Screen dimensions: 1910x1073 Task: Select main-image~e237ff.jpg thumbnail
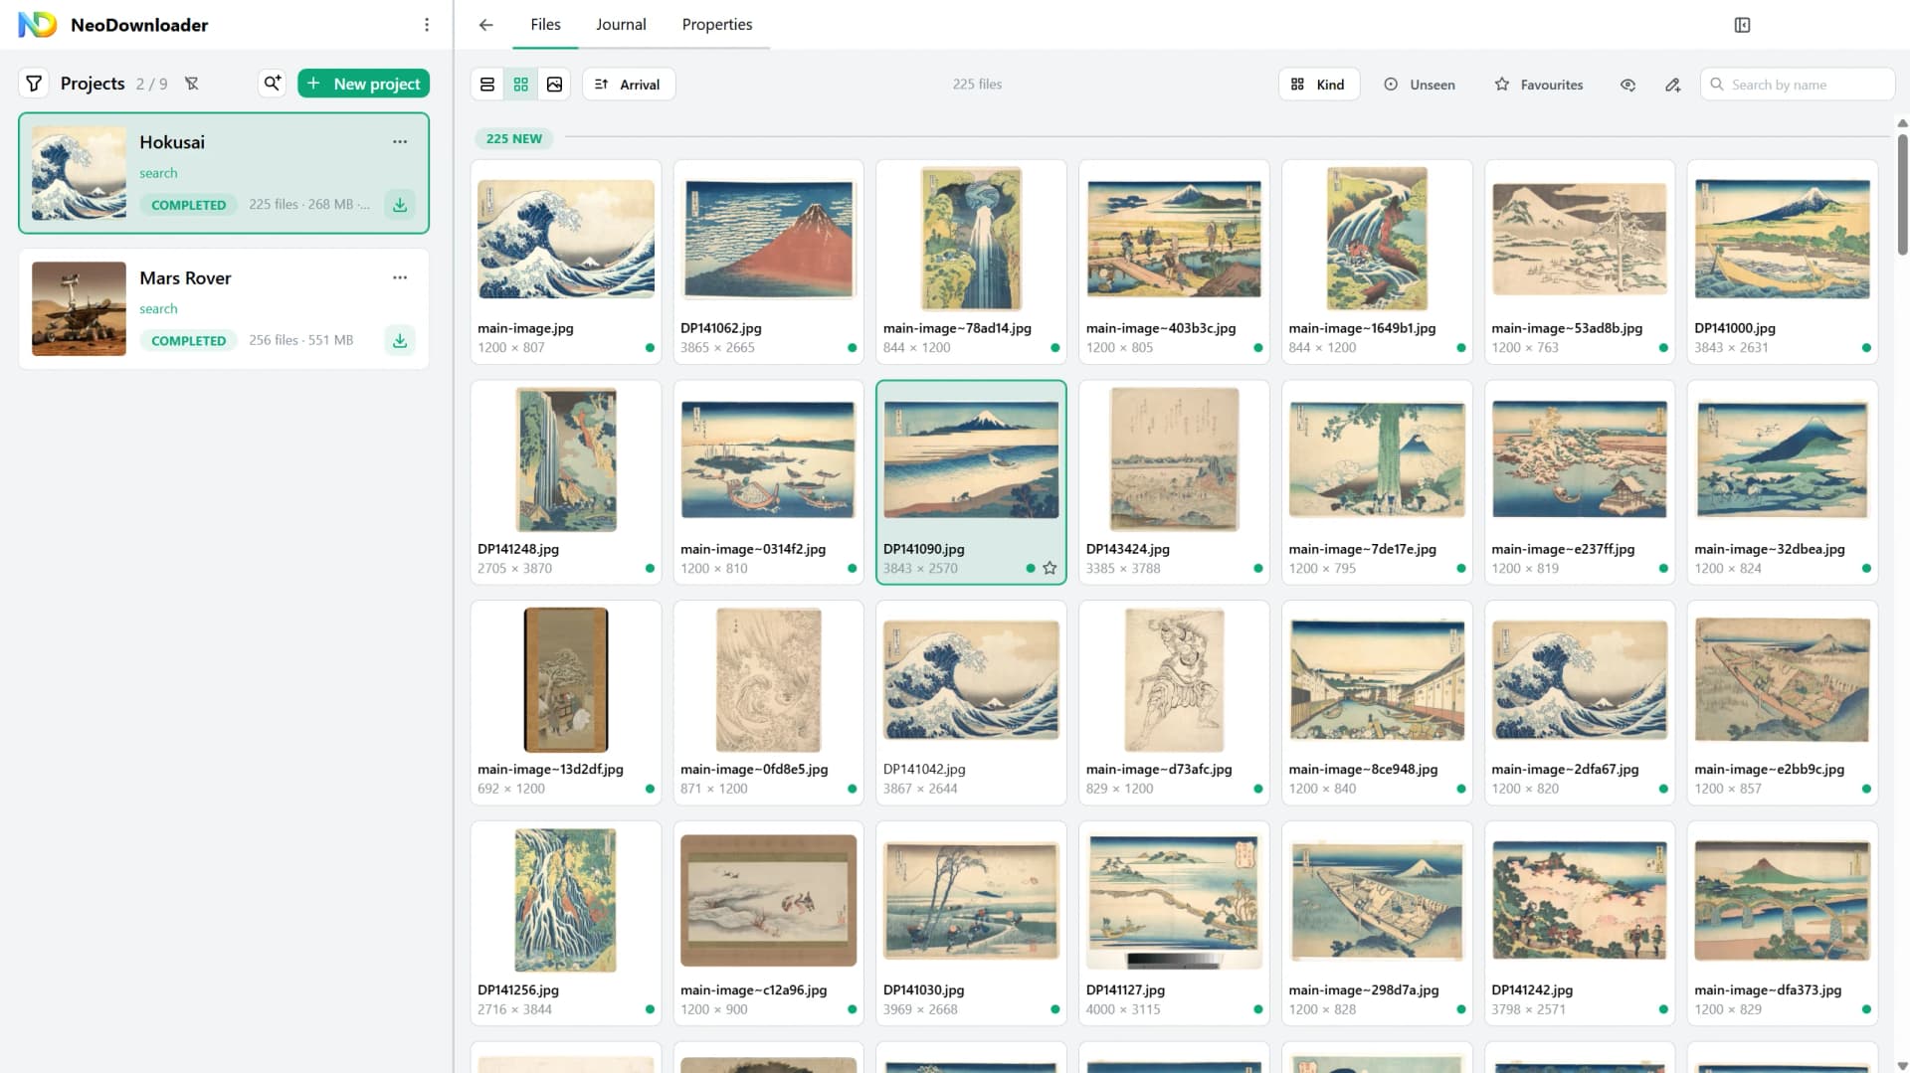pos(1580,459)
